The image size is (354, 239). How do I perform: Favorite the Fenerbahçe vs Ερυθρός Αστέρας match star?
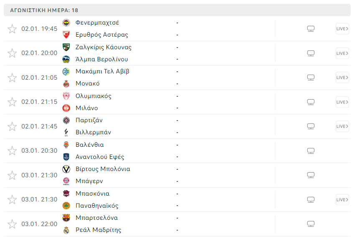tap(12, 29)
